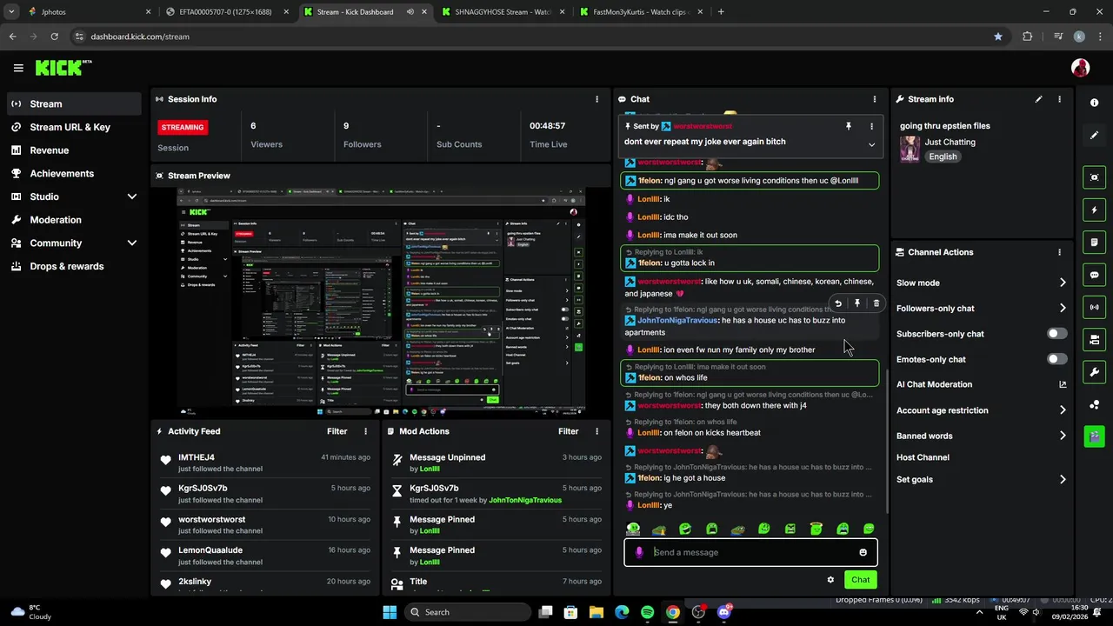Screen dimensions: 1113x626
Task: Open Stream info three-dot menu
Action: (1059, 99)
